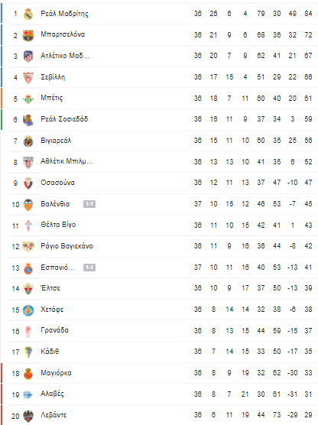Select the Οσασούνα row name
The width and height of the screenshot is (318, 425).
[57, 183]
